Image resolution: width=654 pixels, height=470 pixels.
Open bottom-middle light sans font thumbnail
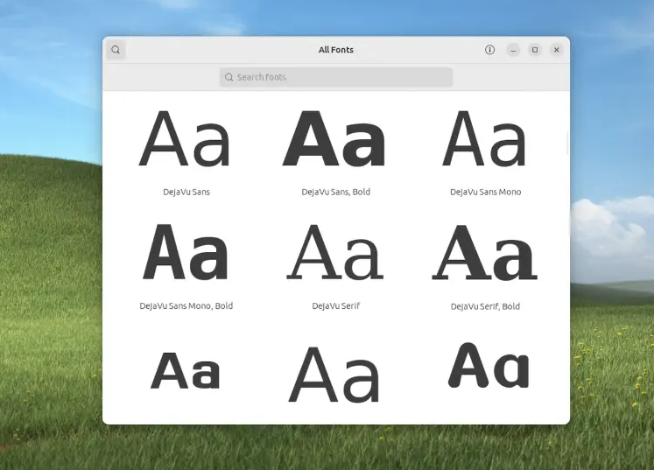point(335,374)
